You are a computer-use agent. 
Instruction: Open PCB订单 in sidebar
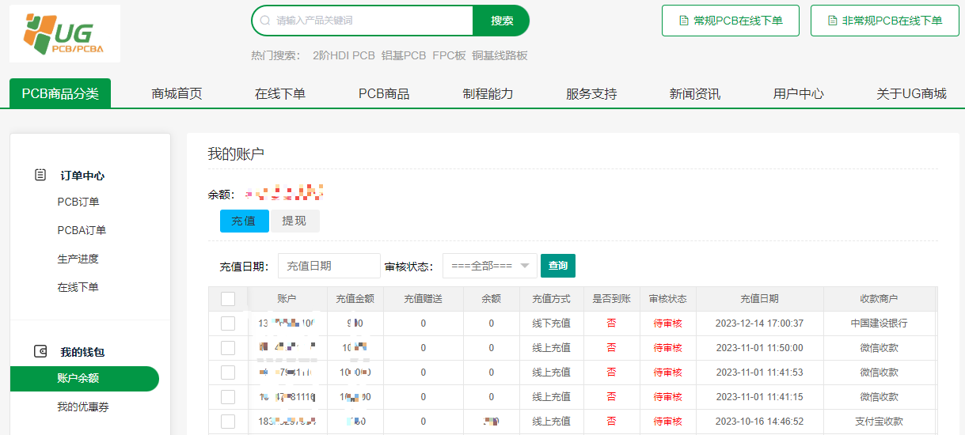point(78,202)
